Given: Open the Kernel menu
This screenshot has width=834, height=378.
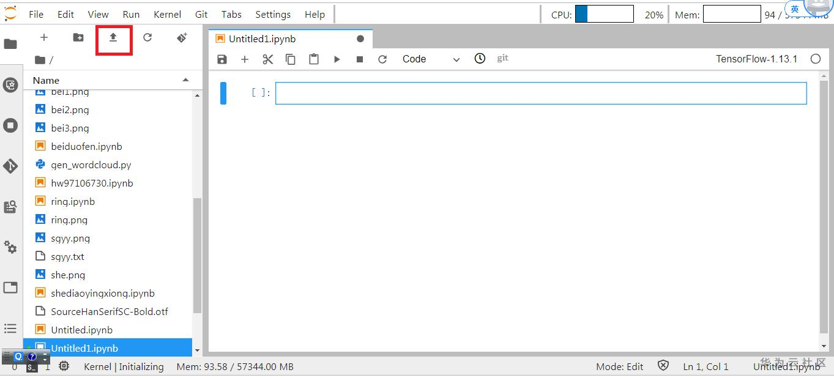Looking at the screenshot, I should (x=167, y=14).
